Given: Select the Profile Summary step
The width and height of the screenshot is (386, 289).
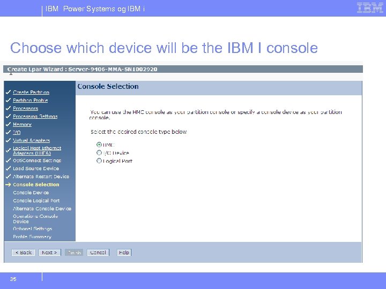Looking at the screenshot, I should [32, 237].
